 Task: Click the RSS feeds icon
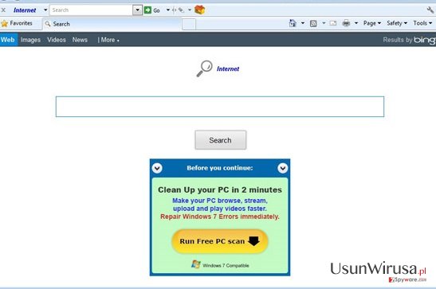coord(313,23)
